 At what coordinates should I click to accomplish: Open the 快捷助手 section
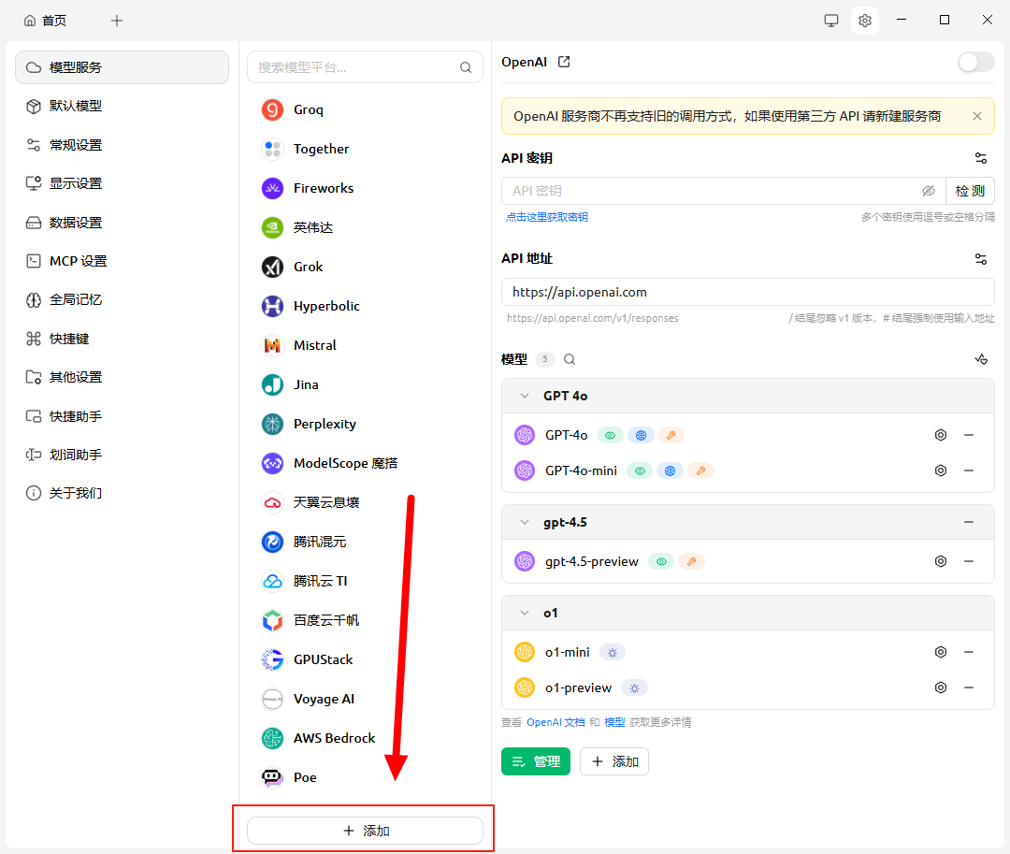click(x=122, y=416)
